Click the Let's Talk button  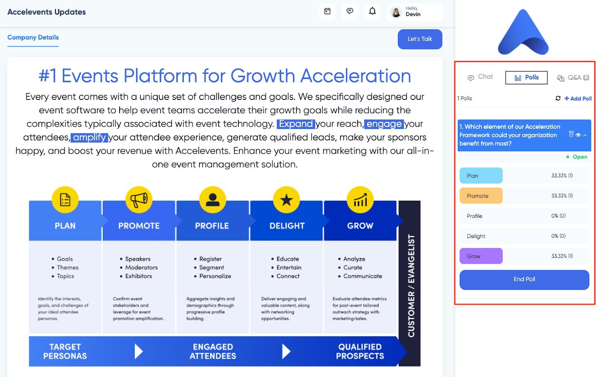point(420,39)
